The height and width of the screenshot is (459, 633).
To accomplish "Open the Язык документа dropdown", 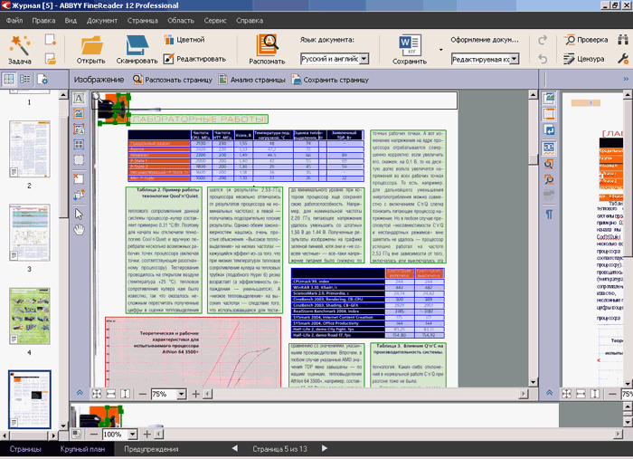I will click(364, 59).
